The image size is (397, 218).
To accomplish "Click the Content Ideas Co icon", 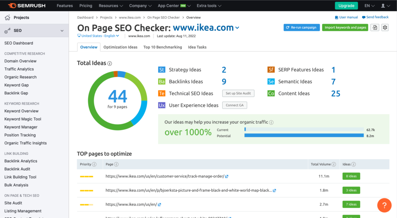I will pyautogui.click(x=271, y=93).
